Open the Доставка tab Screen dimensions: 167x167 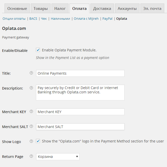pyautogui.click(x=102, y=8)
